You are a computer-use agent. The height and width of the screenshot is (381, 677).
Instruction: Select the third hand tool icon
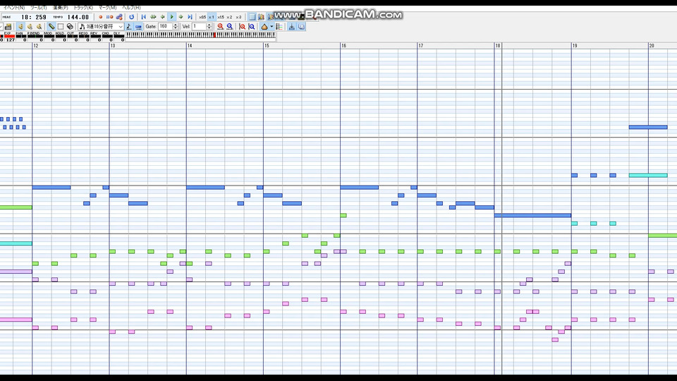tap(39, 26)
